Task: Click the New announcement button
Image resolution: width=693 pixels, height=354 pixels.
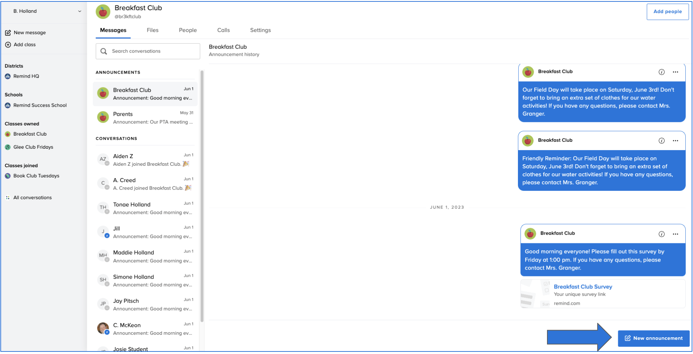Action: coord(653,338)
